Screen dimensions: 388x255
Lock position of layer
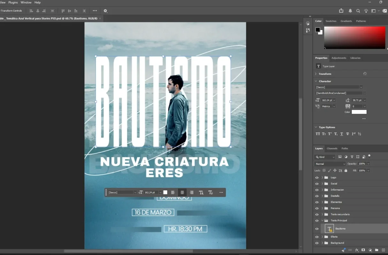(335, 171)
